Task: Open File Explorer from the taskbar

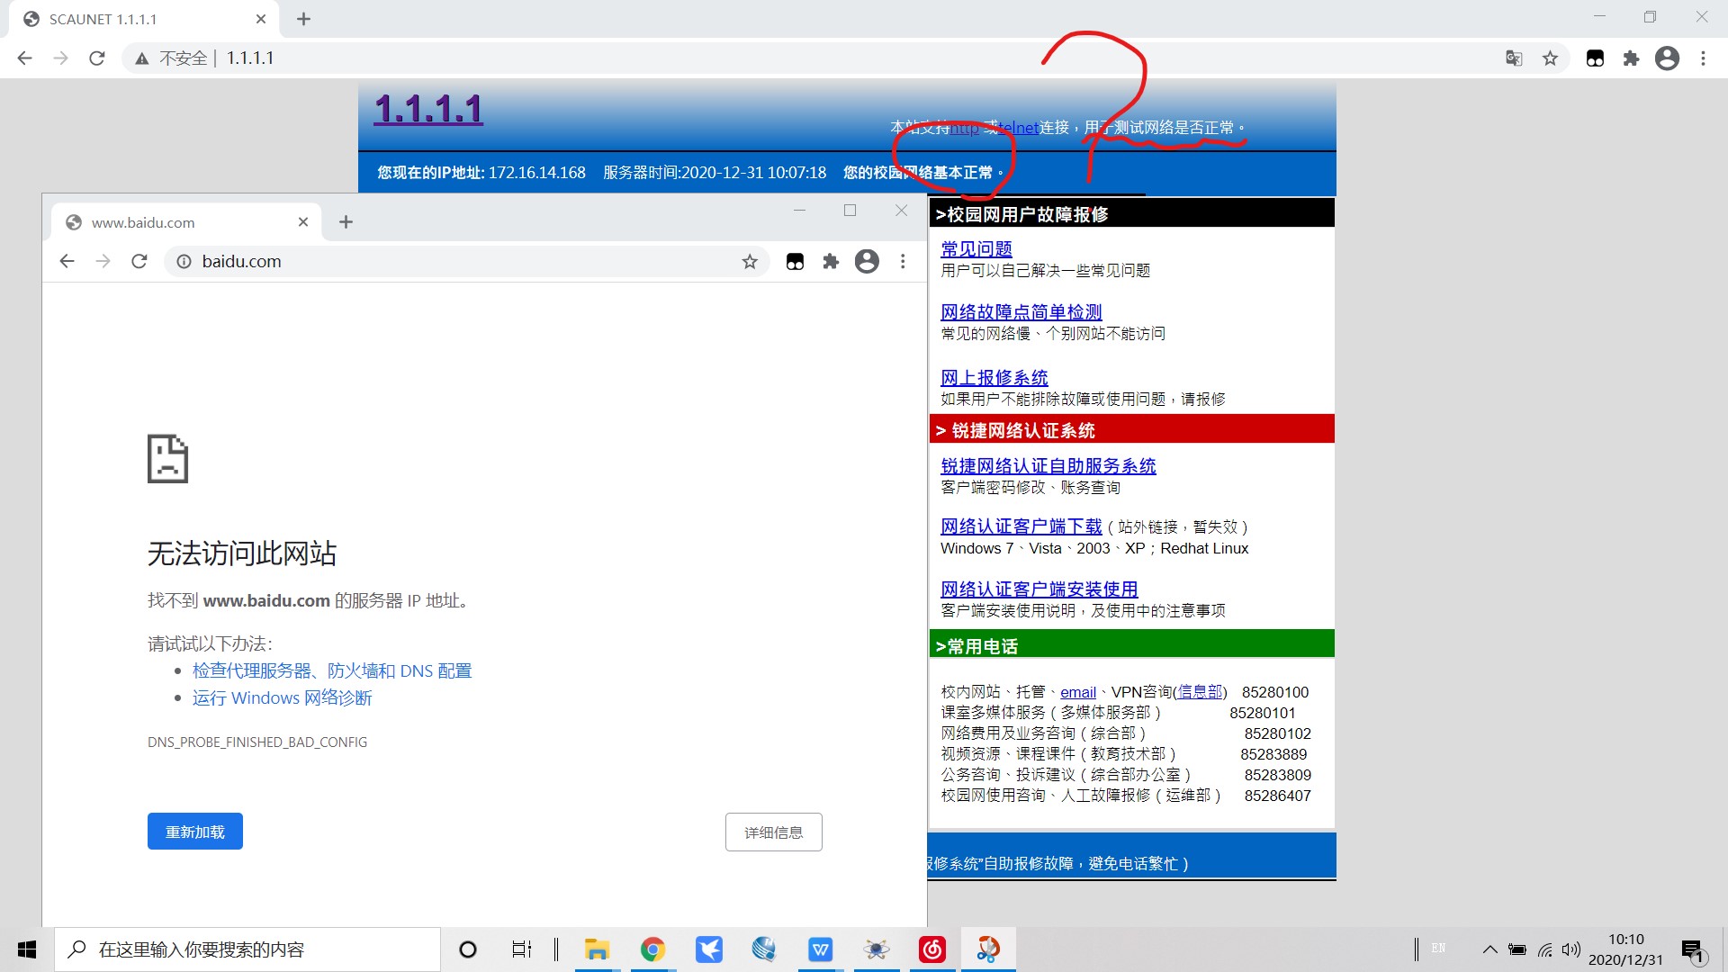Action: [597, 949]
